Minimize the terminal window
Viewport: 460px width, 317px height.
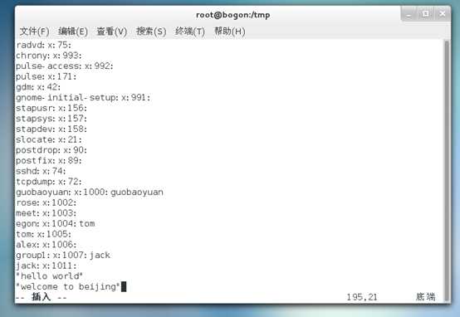(409, 14)
